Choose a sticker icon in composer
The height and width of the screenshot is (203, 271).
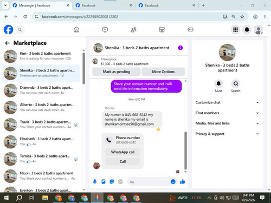pos(112,181)
